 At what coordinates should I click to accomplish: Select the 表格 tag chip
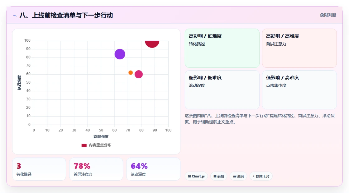coord(219,176)
